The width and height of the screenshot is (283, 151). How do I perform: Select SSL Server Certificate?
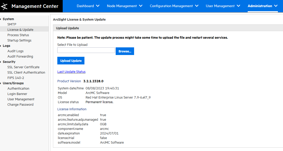(23, 67)
